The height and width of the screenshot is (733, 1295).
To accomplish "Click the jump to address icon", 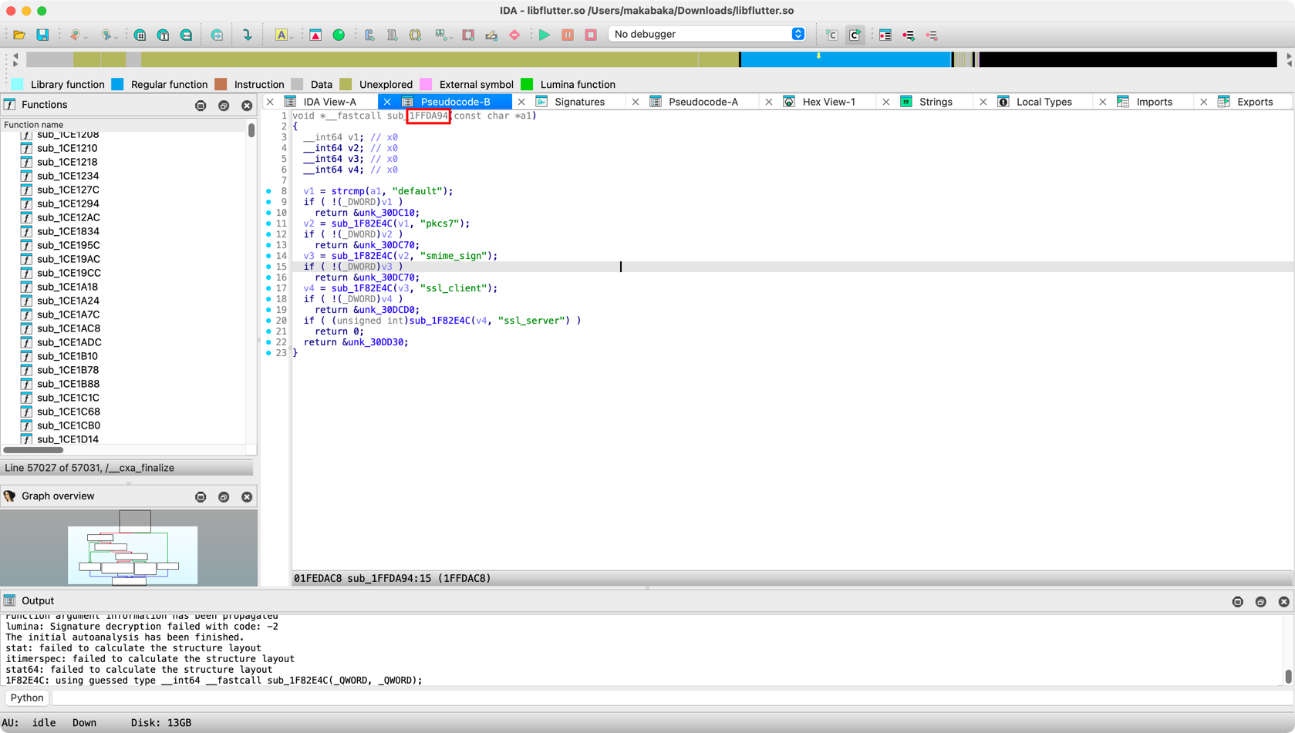I will [x=217, y=35].
